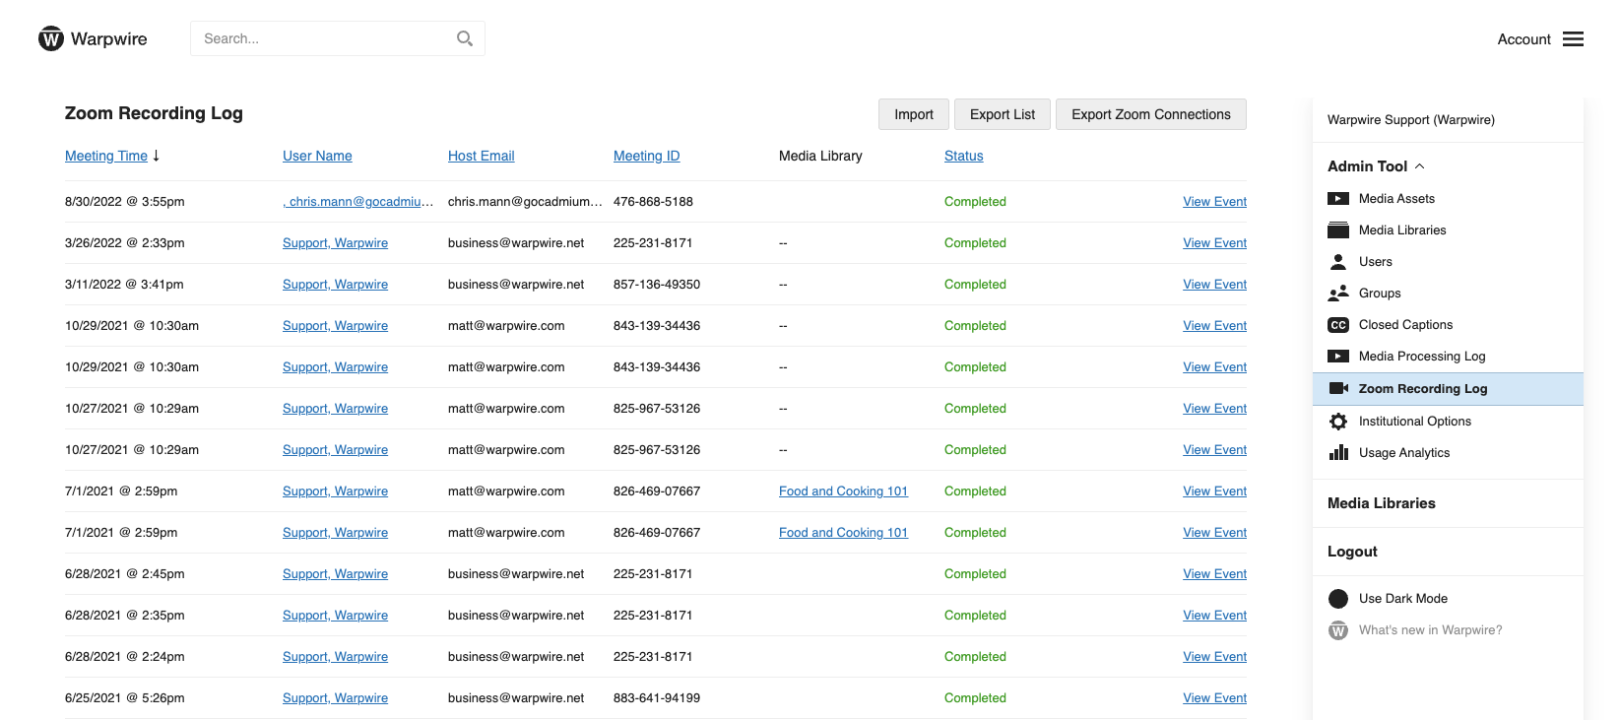This screenshot has width=1620, height=720.
Task: Click the Groups people icon
Action: click(x=1338, y=293)
